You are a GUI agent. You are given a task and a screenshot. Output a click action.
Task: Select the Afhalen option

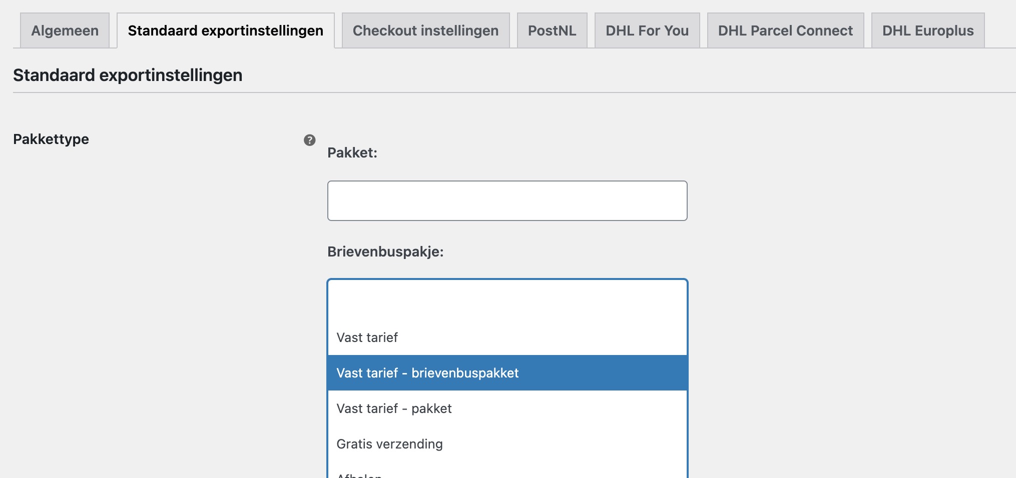[360, 474]
